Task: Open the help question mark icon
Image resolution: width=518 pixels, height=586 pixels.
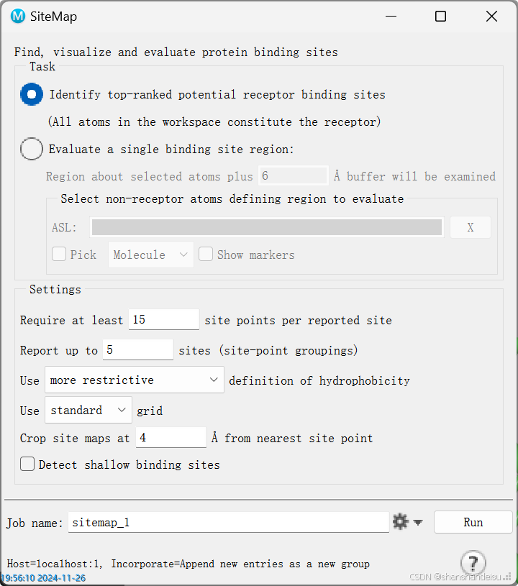Action: (x=473, y=562)
